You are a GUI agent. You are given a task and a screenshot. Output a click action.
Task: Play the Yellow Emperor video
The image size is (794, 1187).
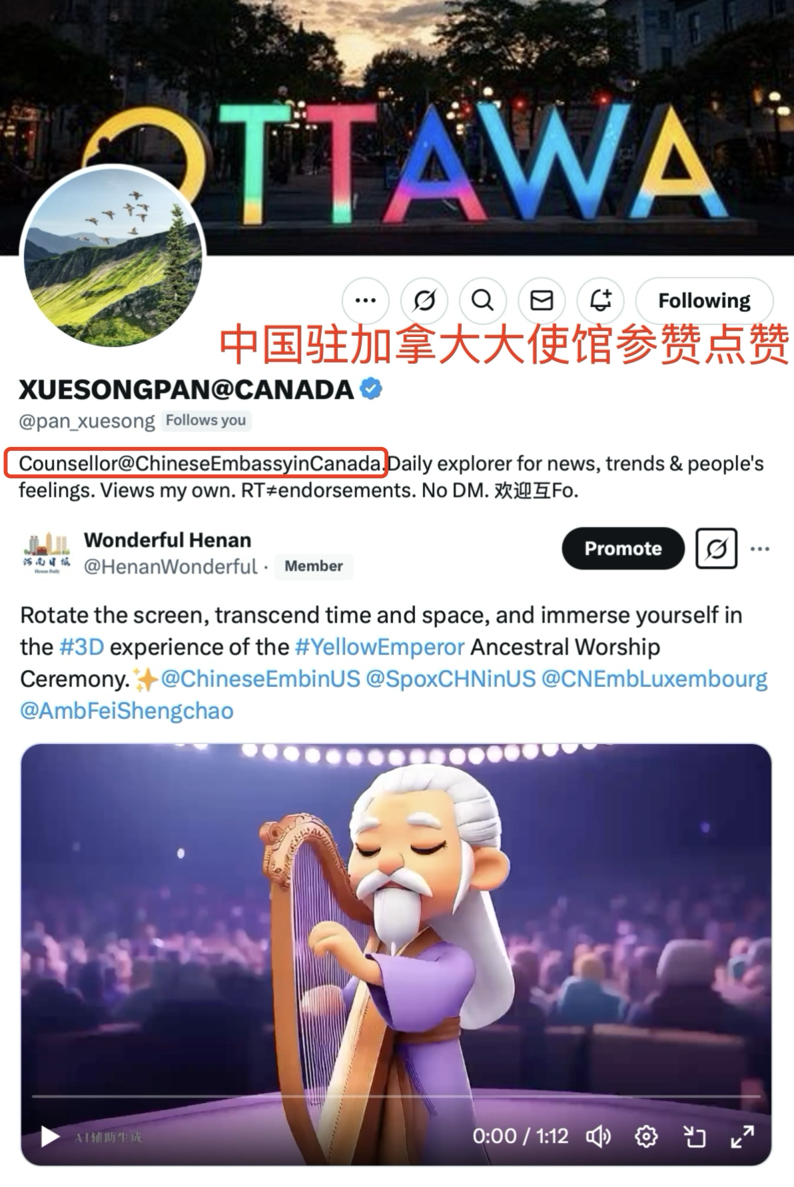[50, 1136]
